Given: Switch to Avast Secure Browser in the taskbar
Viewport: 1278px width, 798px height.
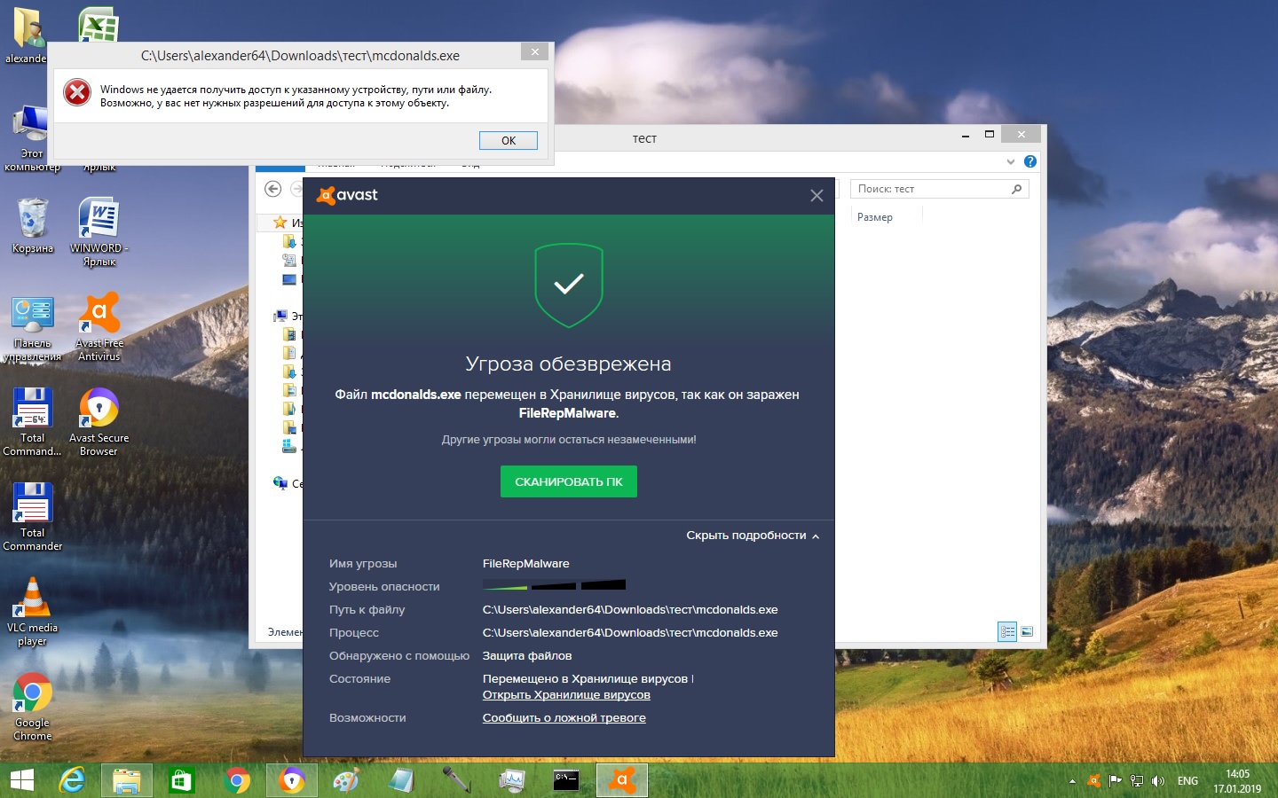Looking at the screenshot, I should [x=292, y=780].
